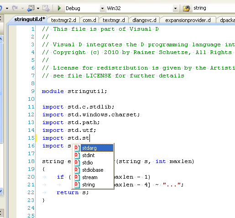Click the D file icon beside stdiobase

pyautogui.click(x=77, y=170)
